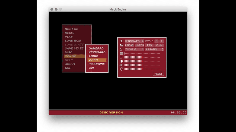This screenshot has height=132, width=236.
Task: Click the MagicEngine window title
Action: tap(118, 9)
